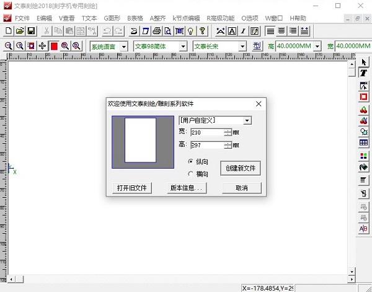Expand the 系统语言 language dropdown

pos(123,46)
